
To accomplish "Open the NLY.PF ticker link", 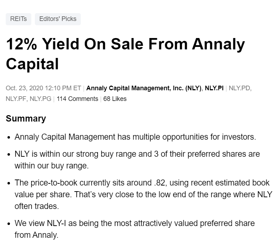I will coord(16,99).
